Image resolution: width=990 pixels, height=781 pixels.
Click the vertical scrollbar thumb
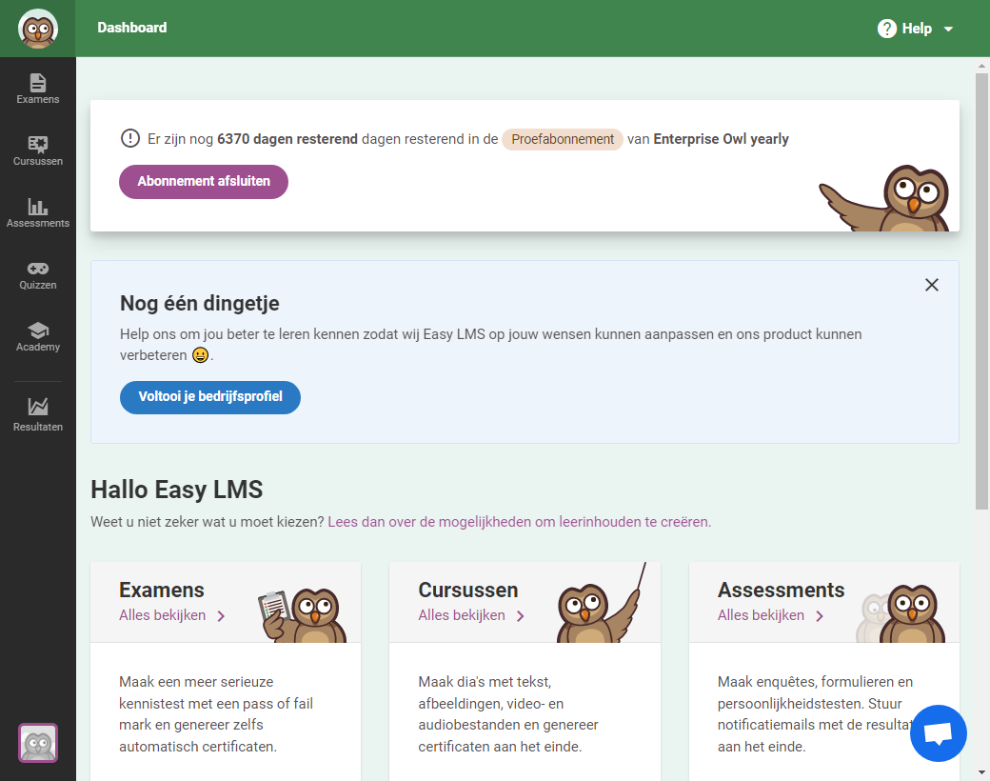point(981,291)
